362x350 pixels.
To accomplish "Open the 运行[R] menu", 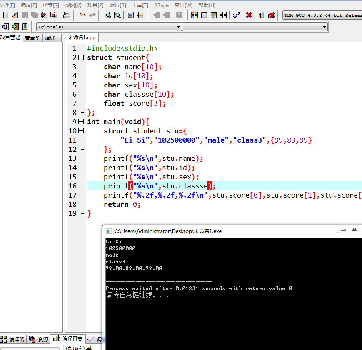I will [118, 5].
